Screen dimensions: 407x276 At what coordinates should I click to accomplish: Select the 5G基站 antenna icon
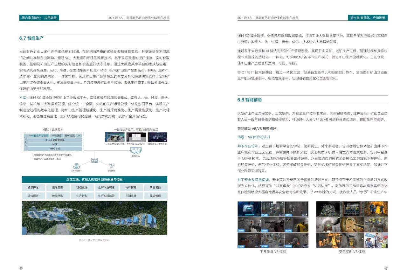click(x=112, y=166)
